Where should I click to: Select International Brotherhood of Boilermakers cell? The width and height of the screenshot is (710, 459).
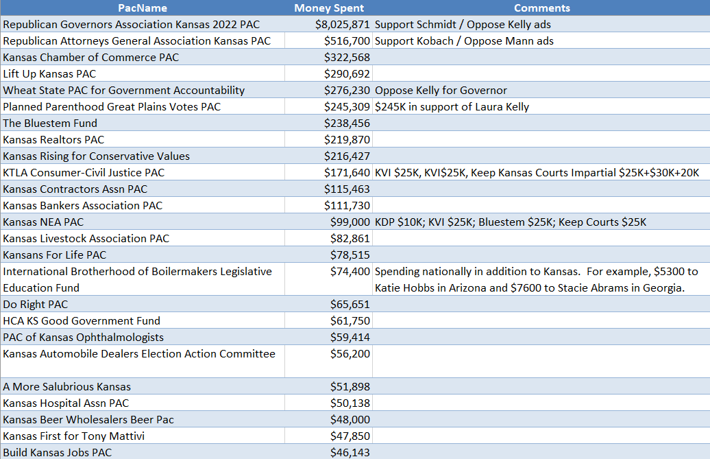click(142, 279)
